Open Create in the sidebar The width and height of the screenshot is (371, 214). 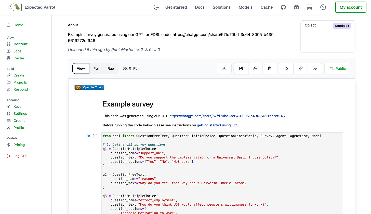(19, 75)
